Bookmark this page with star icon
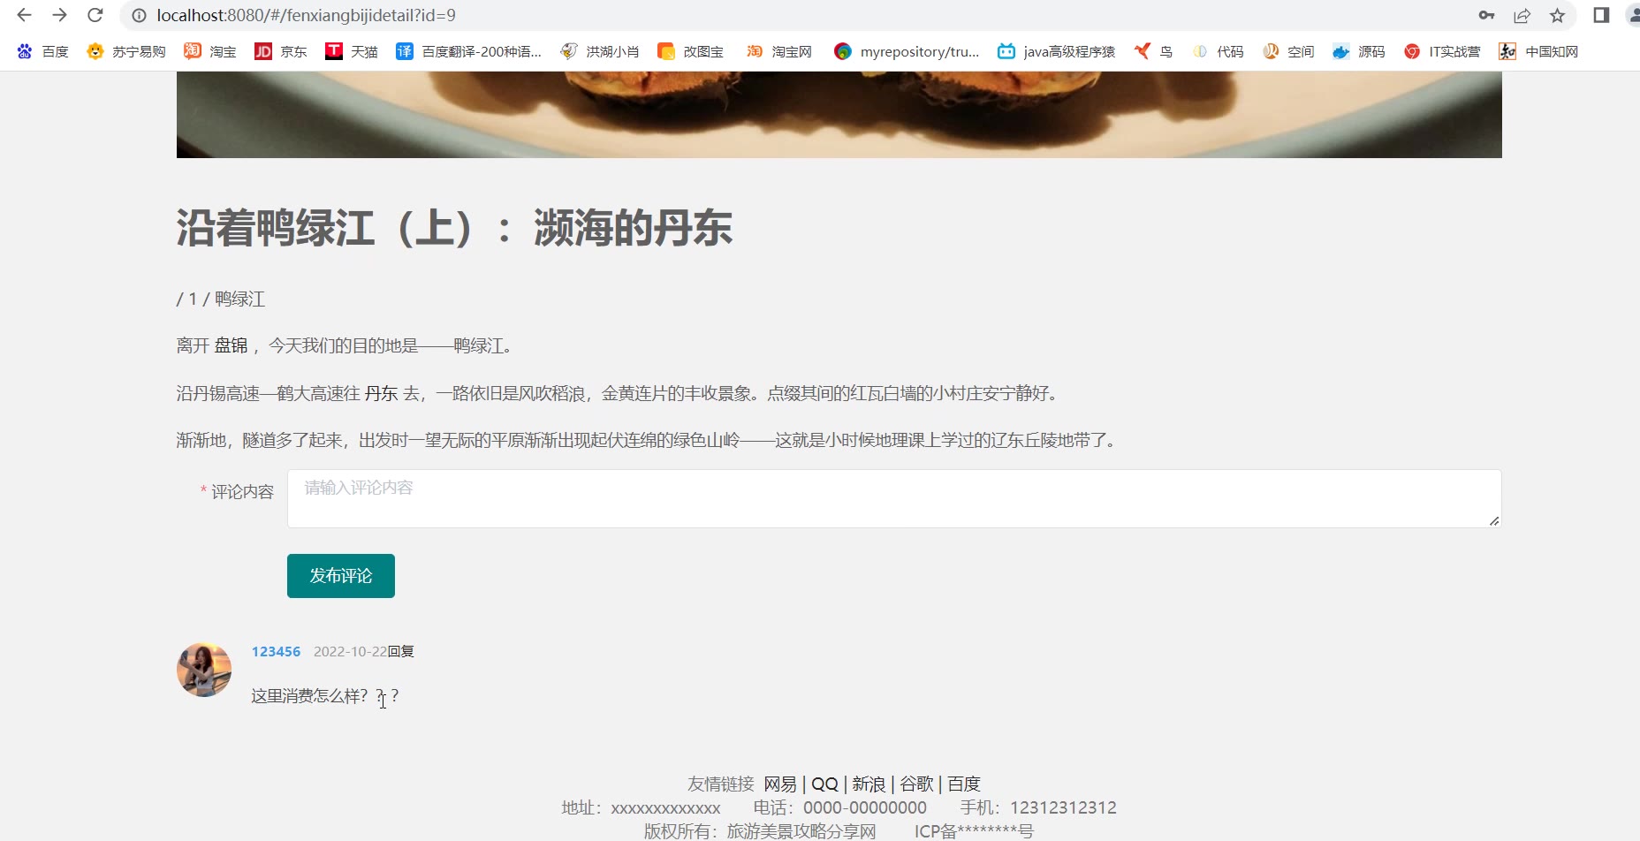Screen dimensions: 1640x841 [x=1557, y=15]
